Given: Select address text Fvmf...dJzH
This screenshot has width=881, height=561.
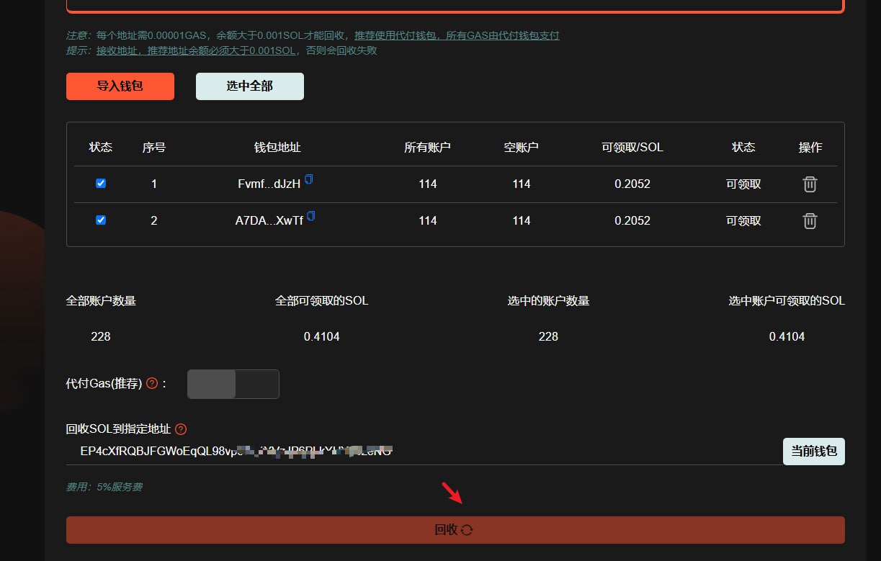Looking at the screenshot, I should tap(269, 184).
